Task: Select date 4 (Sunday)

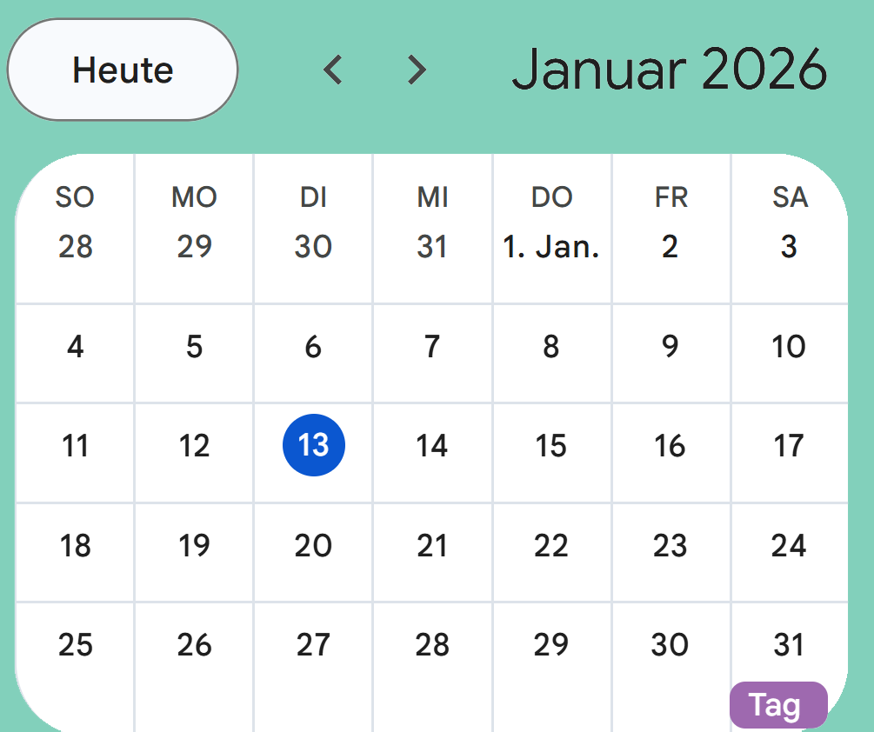Action: pos(76,347)
